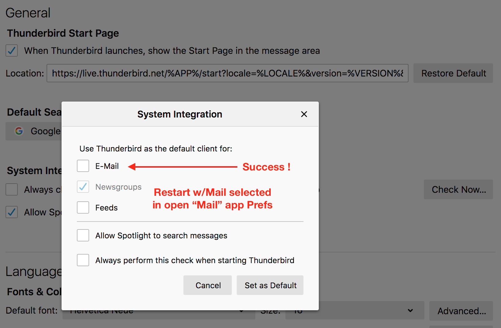Click the Set as Default button
501x328 pixels.
[x=270, y=285]
